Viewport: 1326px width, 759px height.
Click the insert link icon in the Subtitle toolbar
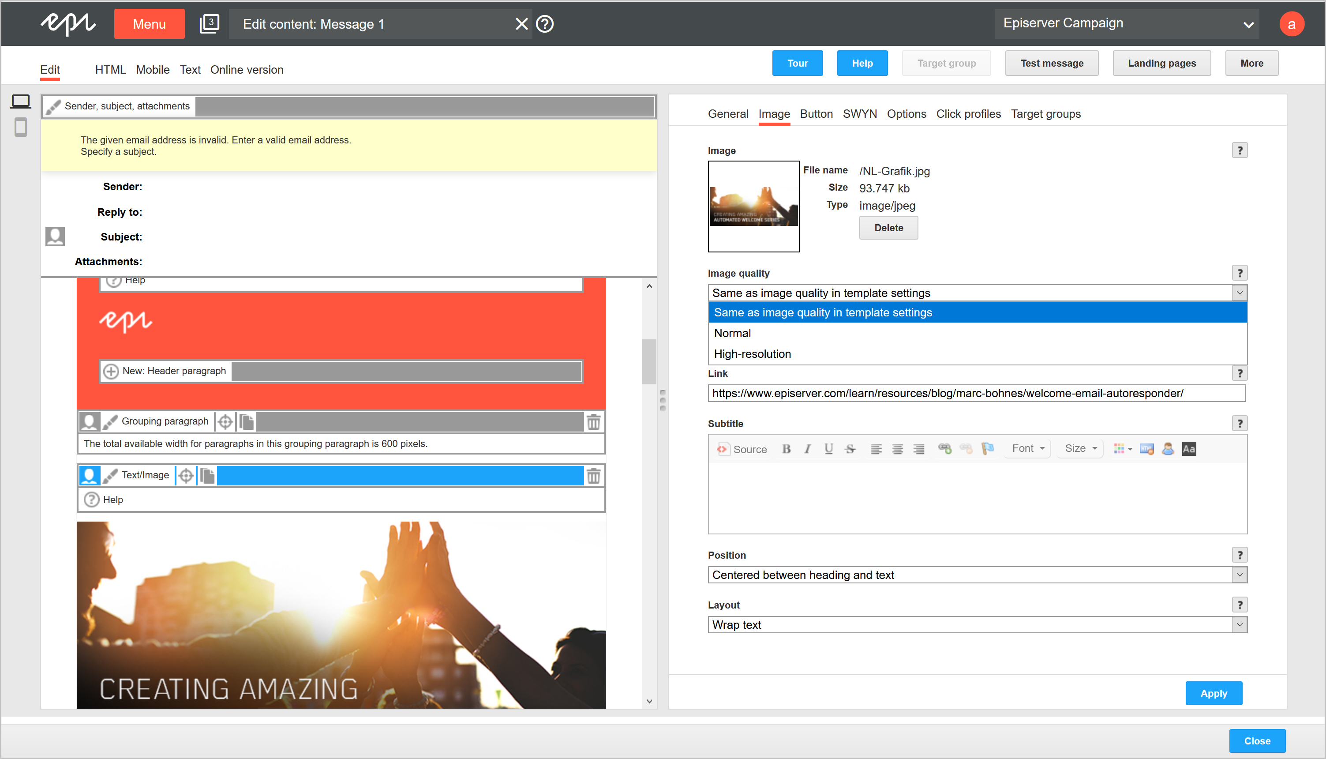click(x=944, y=449)
